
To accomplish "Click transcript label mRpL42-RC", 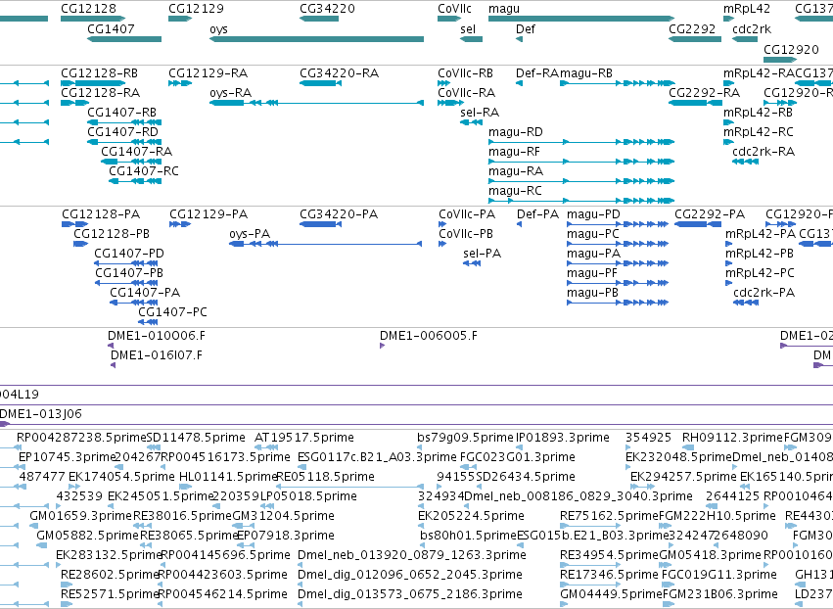I will 758,132.
